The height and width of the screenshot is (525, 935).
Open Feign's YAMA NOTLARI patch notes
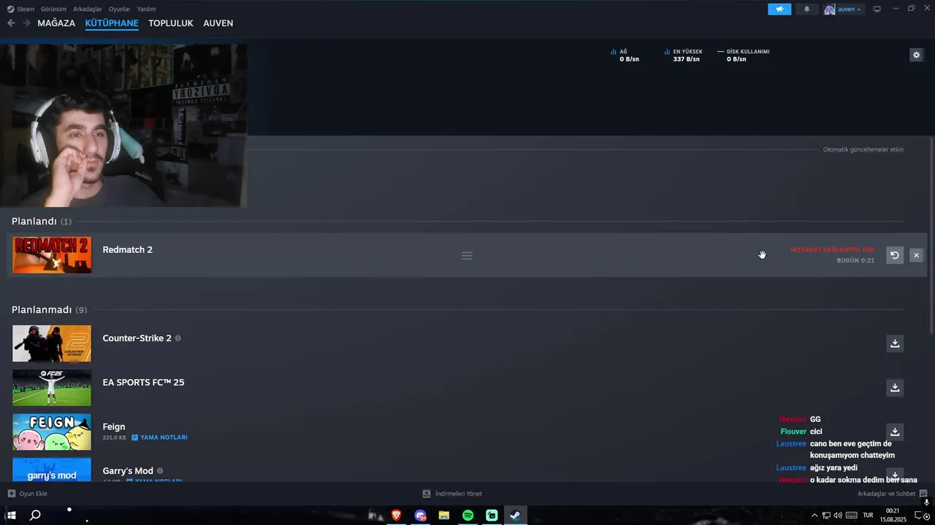click(x=160, y=437)
